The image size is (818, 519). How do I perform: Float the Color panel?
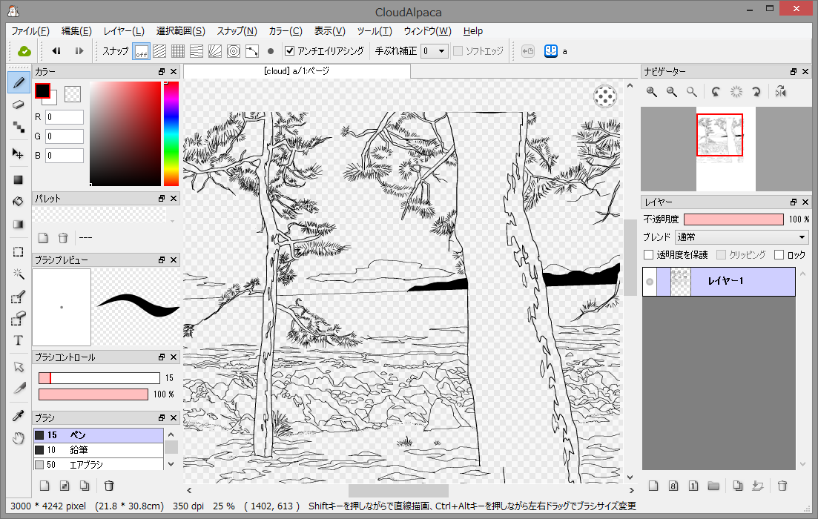pos(162,71)
